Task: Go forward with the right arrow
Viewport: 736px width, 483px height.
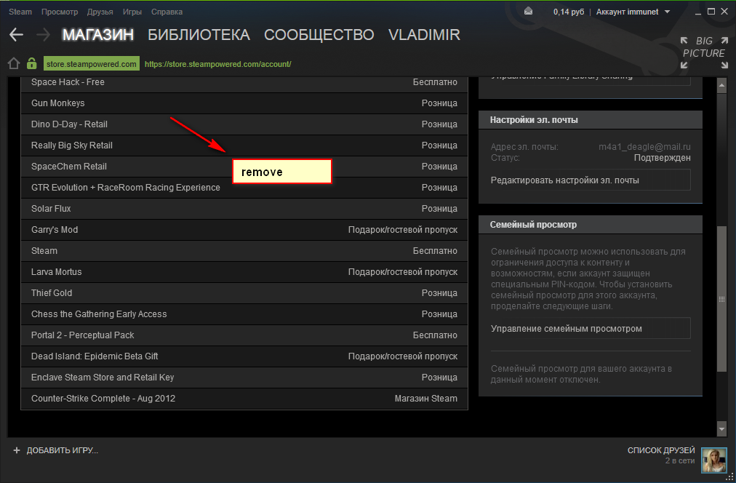Action: (43, 35)
